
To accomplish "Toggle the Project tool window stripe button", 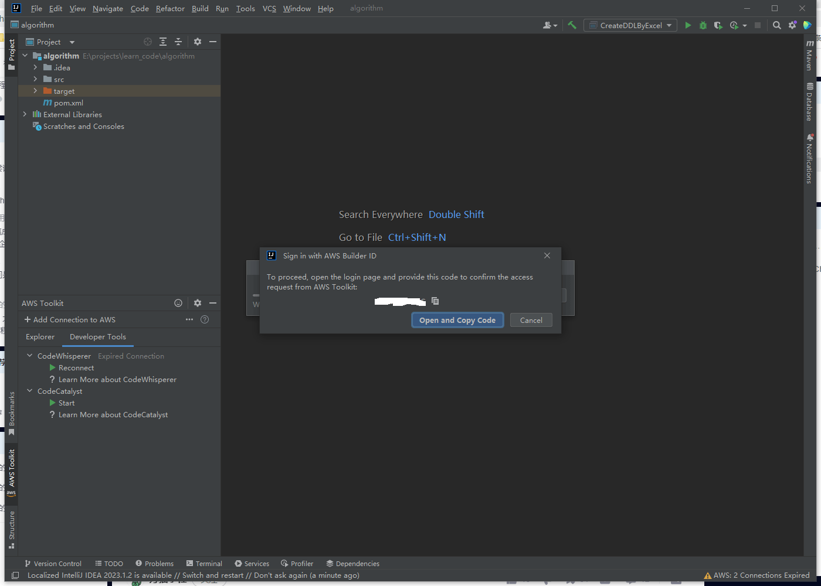I will coord(11,54).
